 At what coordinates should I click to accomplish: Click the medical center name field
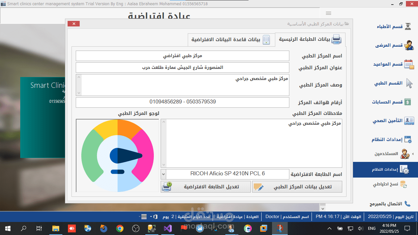pyautogui.click(x=183, y=56)
